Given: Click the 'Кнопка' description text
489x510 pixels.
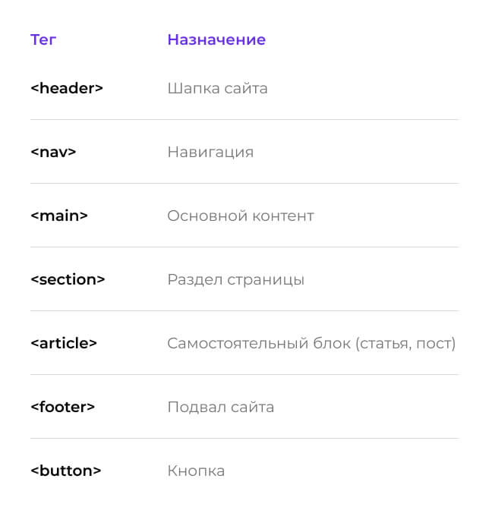Looking at the screenshot, I should pos(196,471).
